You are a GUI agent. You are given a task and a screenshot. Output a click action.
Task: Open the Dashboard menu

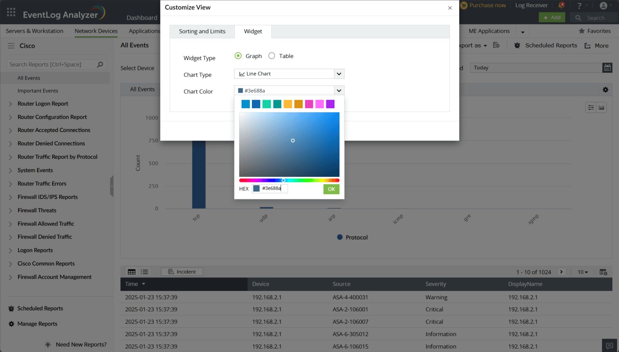(142, 17)
